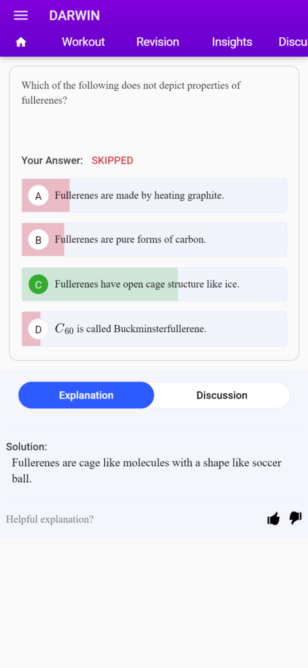This screenshot has width=308, height=668.
Task: Switch to the Explanation toggle button
Action: click(x=87, y=395)
